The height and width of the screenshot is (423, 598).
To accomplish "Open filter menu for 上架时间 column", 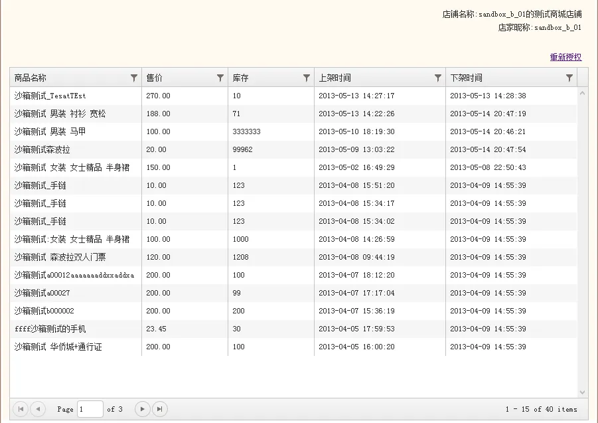I will (438, 78).
